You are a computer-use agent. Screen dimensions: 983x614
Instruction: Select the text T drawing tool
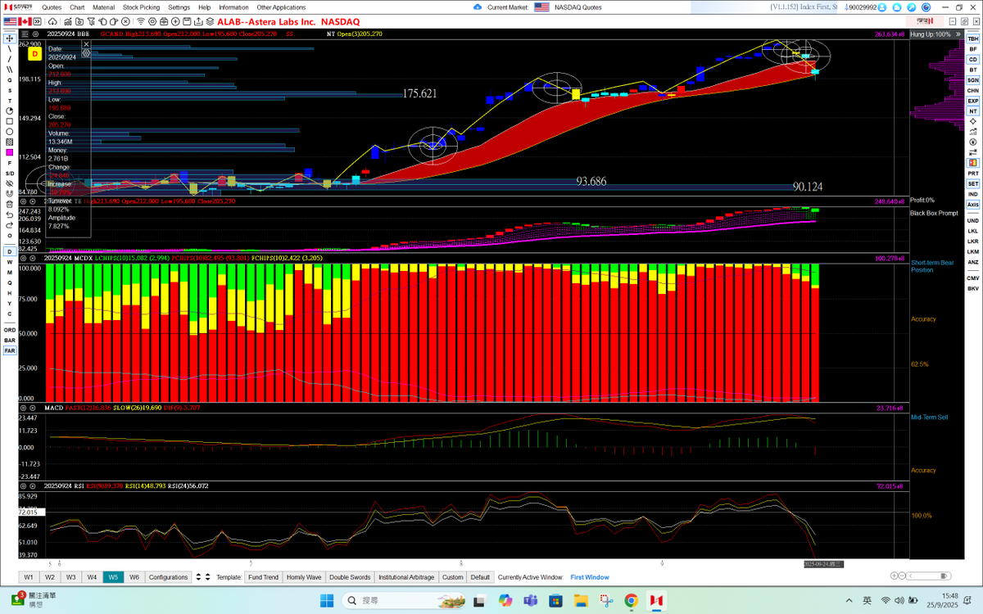coord(10,101)
